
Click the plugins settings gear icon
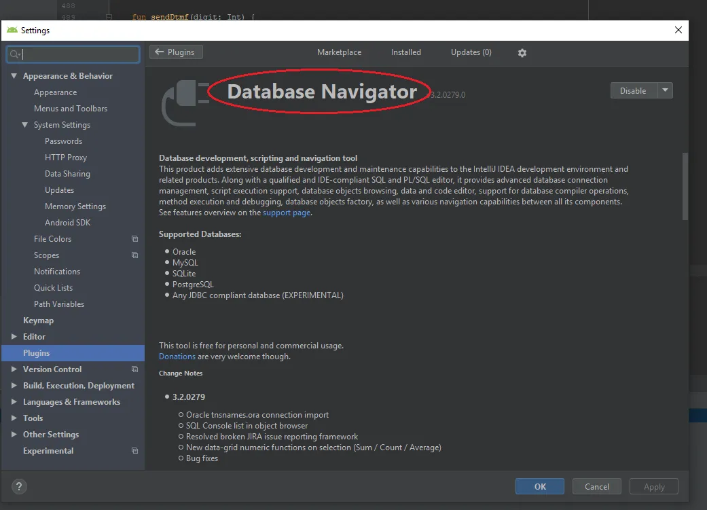tap(522, 53)
